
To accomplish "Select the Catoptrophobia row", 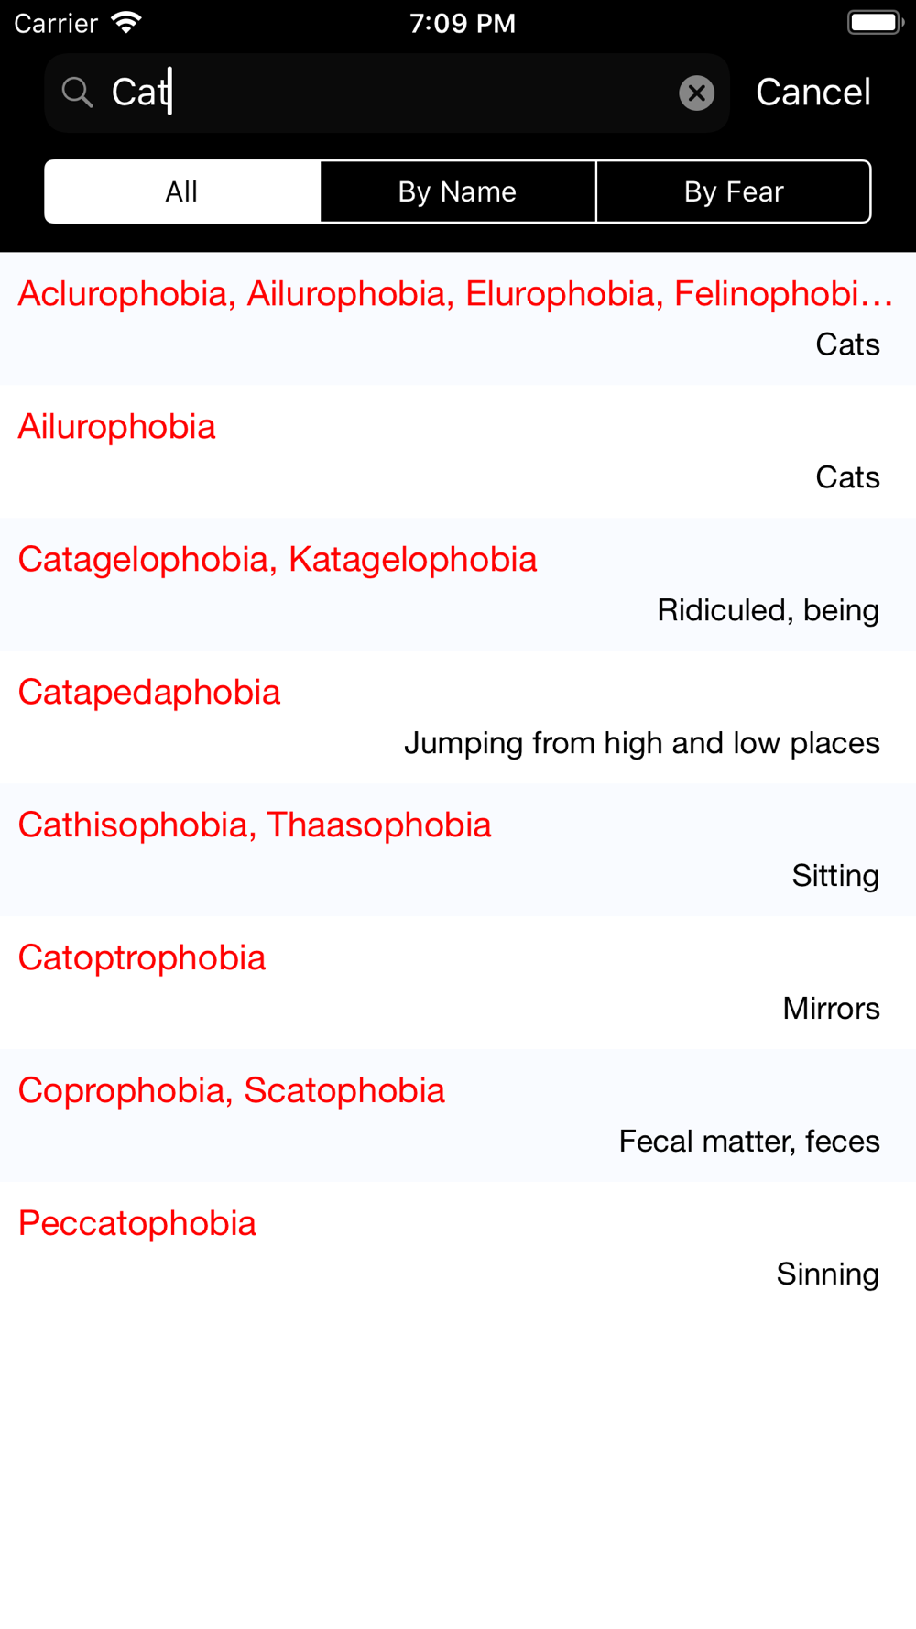I will (x=458, y=983).
